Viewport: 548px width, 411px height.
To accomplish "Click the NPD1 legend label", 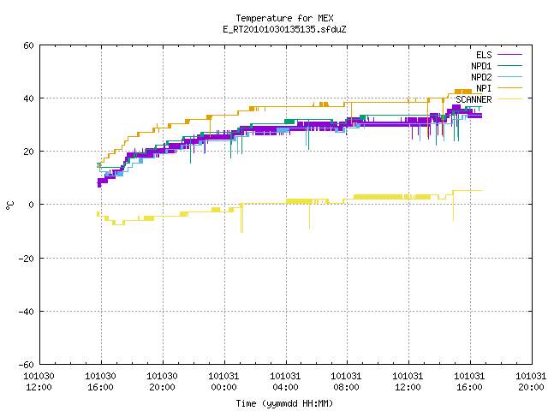I will [481, 66].
